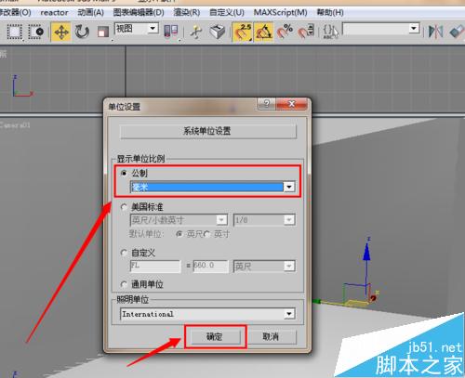Toggle the window/crossing selection mode icon

pyautogui.click(x=36, y=32)
